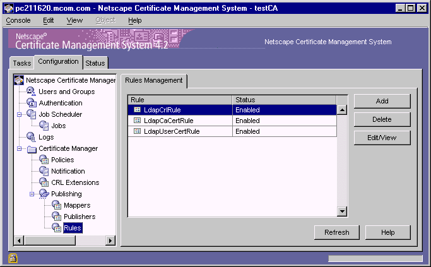The height and width of the screenshot is (267, 431).
Task: Click the Publishers node icon
Action: pos(57,217)
